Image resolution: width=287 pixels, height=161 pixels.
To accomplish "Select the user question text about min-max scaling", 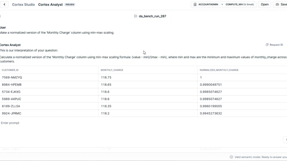I will tap(57, 33).
